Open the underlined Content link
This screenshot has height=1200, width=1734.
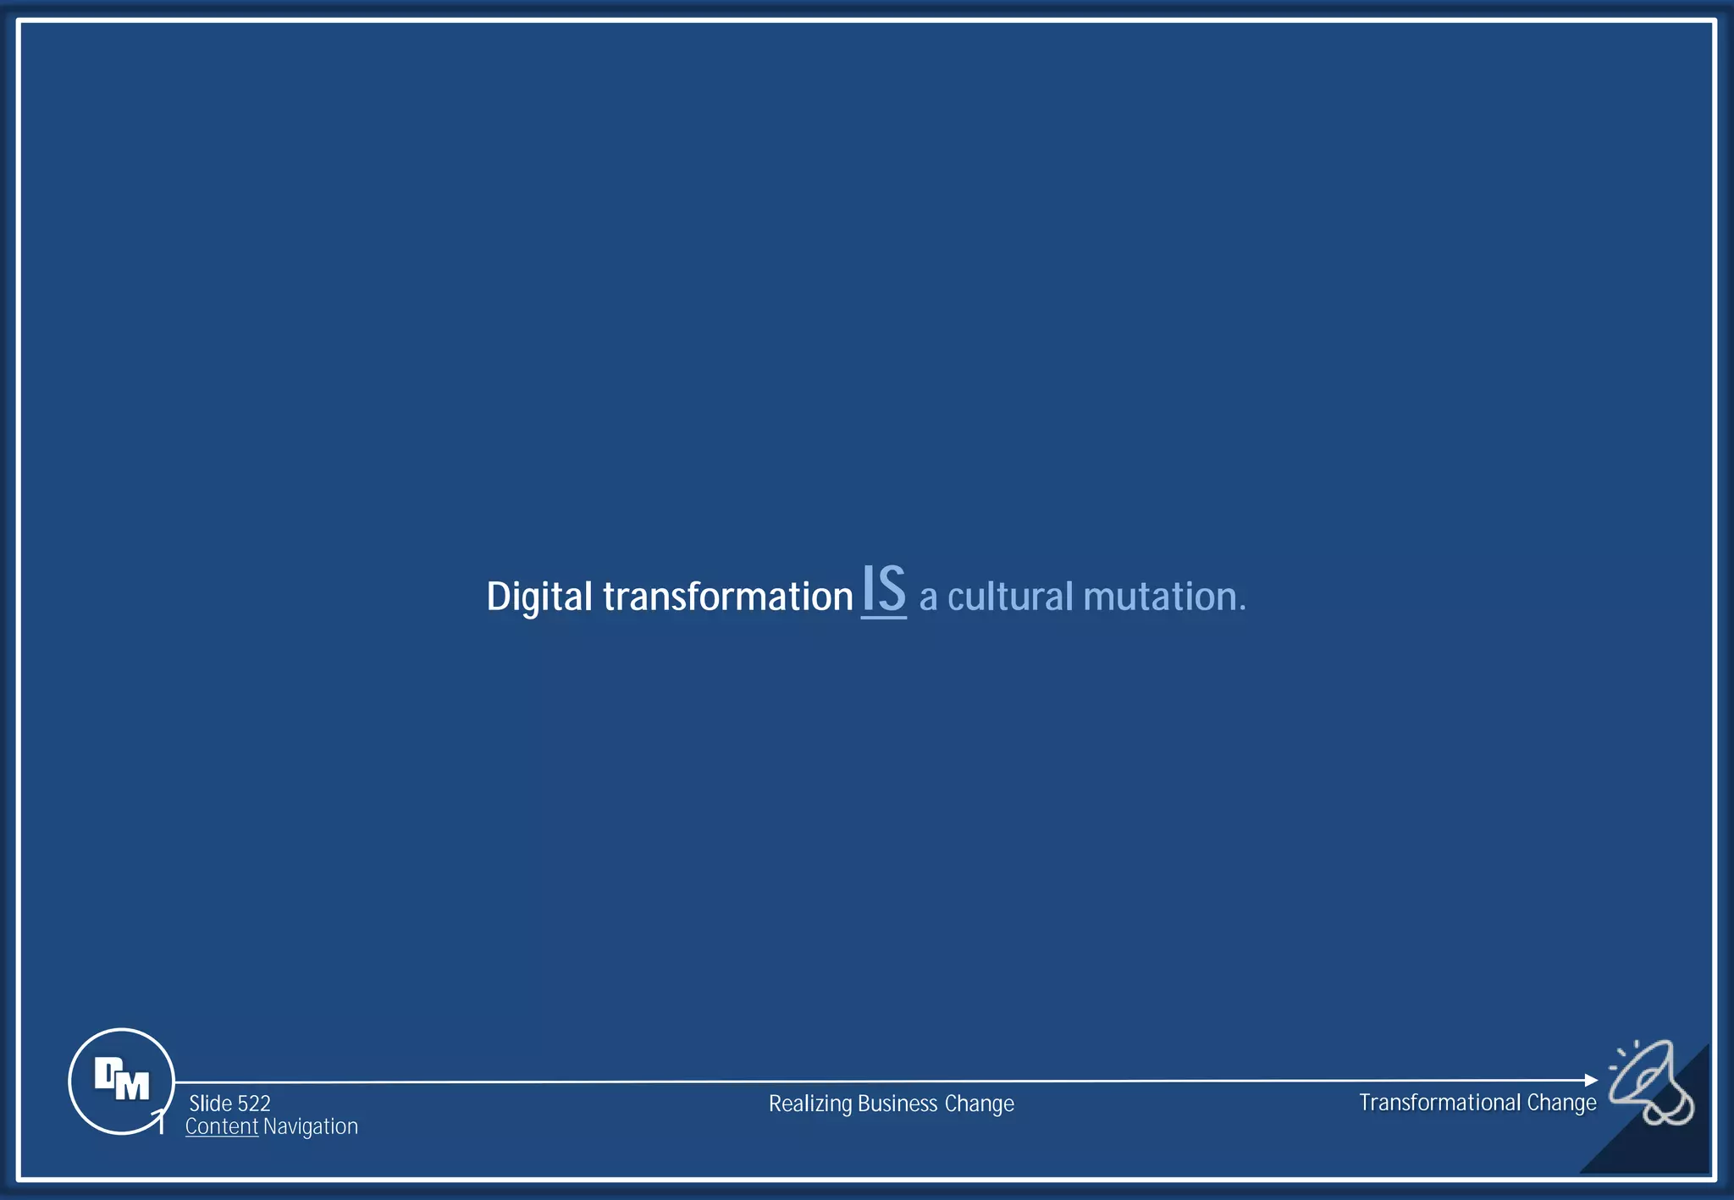pos(222,1126)
